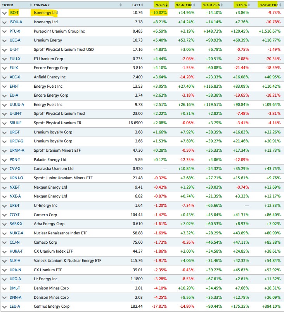284x312 pixels.
Task: Open the UUUU-A ticker link
Action: click(x=17, y=105)
